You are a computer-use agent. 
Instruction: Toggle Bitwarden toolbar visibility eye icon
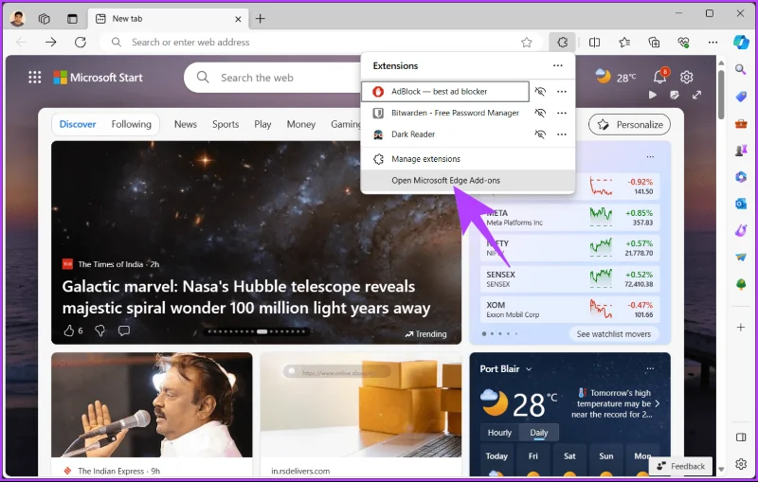pos(540,113)
